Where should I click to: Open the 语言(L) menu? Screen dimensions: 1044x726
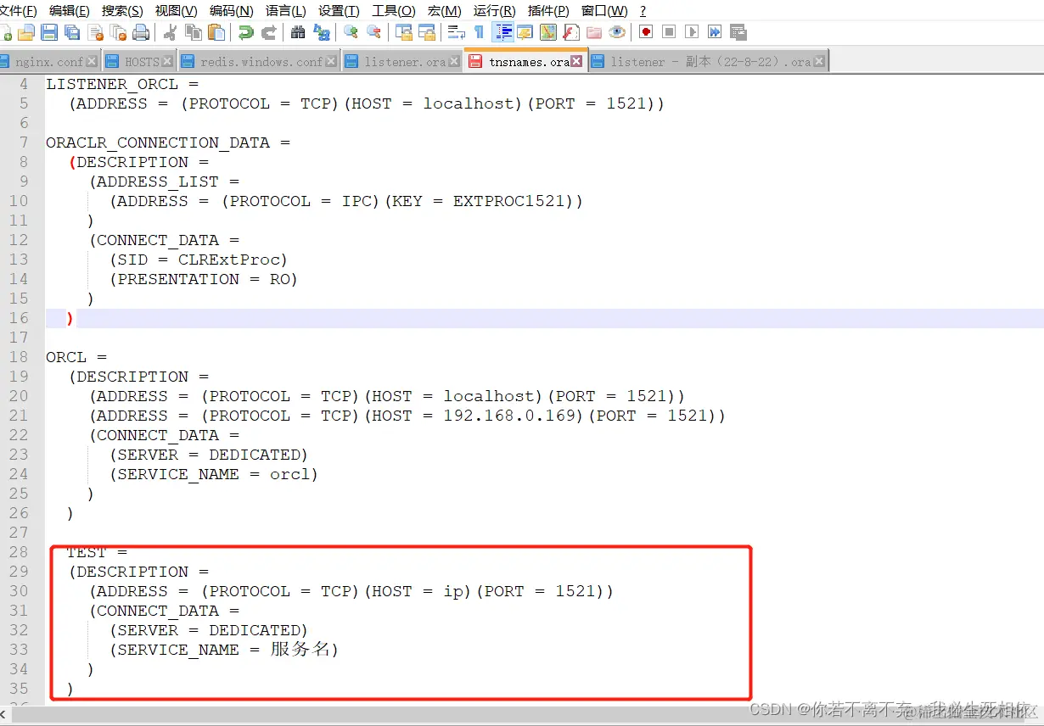[x=286, y=10]
